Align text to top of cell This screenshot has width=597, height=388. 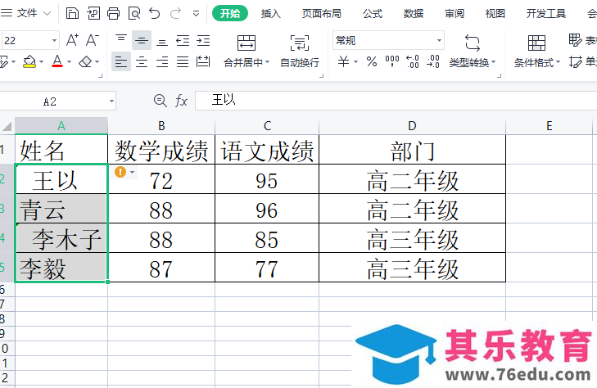click(x=121, y=40)
